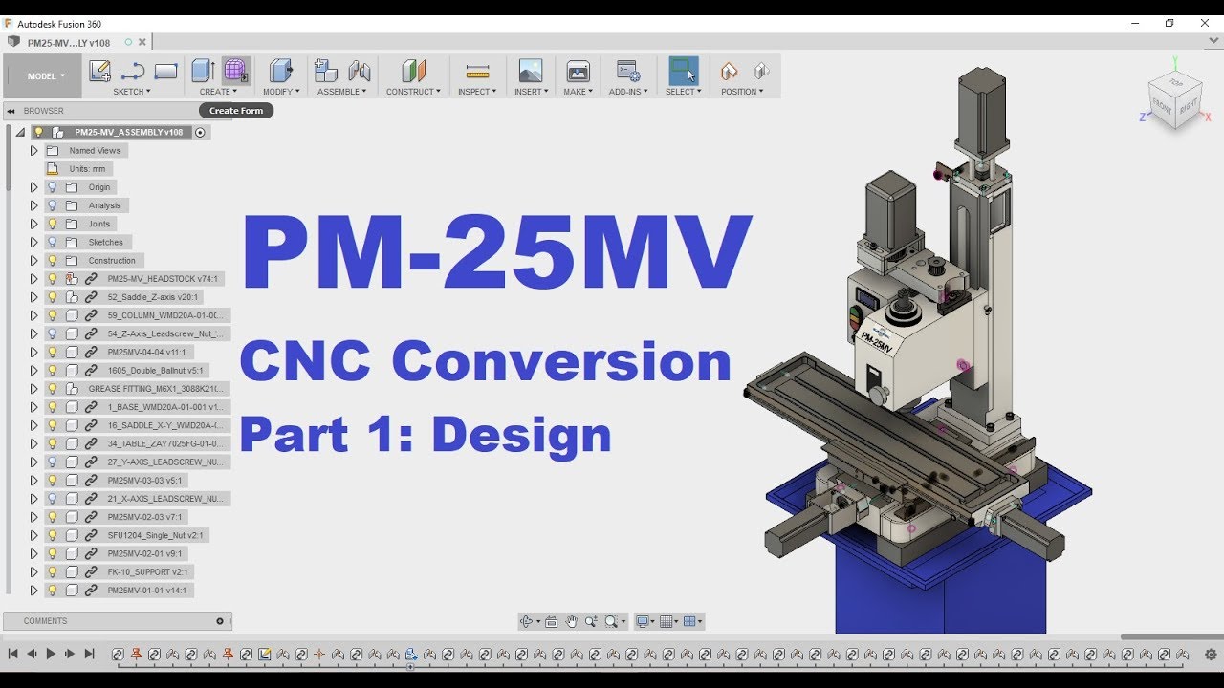Click the ViewCube in the corner
Screen dimensions: 1224x688
[x=1174, y=101]
